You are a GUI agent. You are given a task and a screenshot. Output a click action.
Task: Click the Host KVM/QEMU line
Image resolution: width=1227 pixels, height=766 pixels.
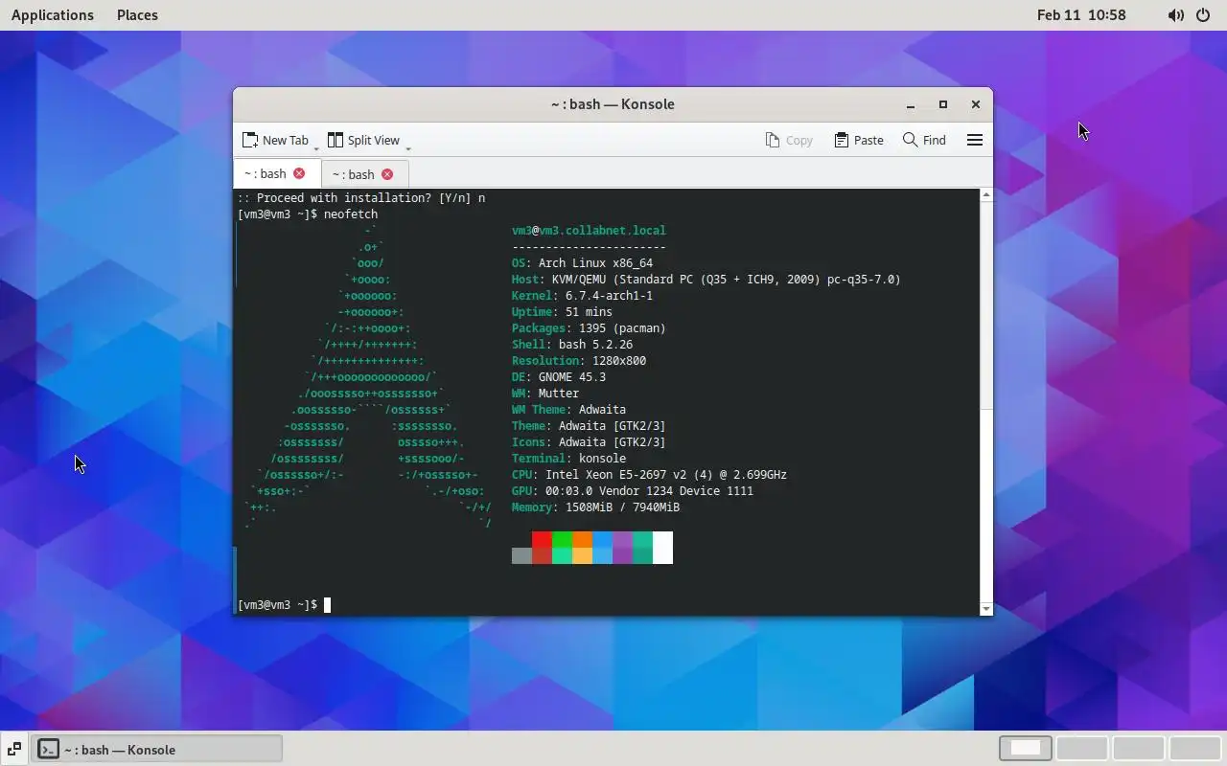pos(706,280)
